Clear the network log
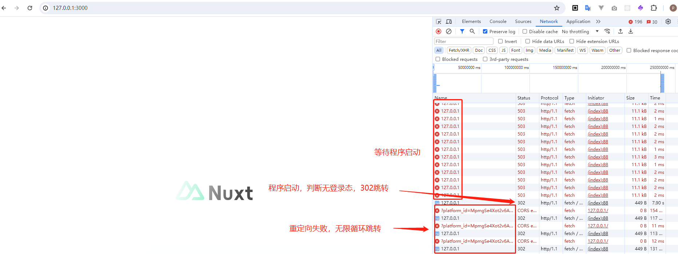This screenshot has height=254, width=678. tap(449, 31)
